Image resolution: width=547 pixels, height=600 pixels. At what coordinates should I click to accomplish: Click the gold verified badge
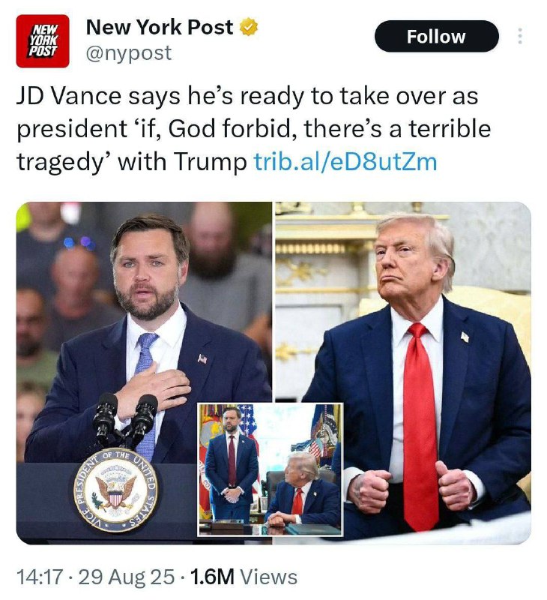(249, 27)
